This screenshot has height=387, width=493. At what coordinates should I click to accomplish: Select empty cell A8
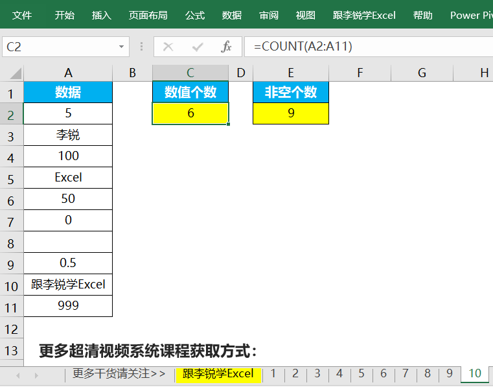[x=68, y=242]
